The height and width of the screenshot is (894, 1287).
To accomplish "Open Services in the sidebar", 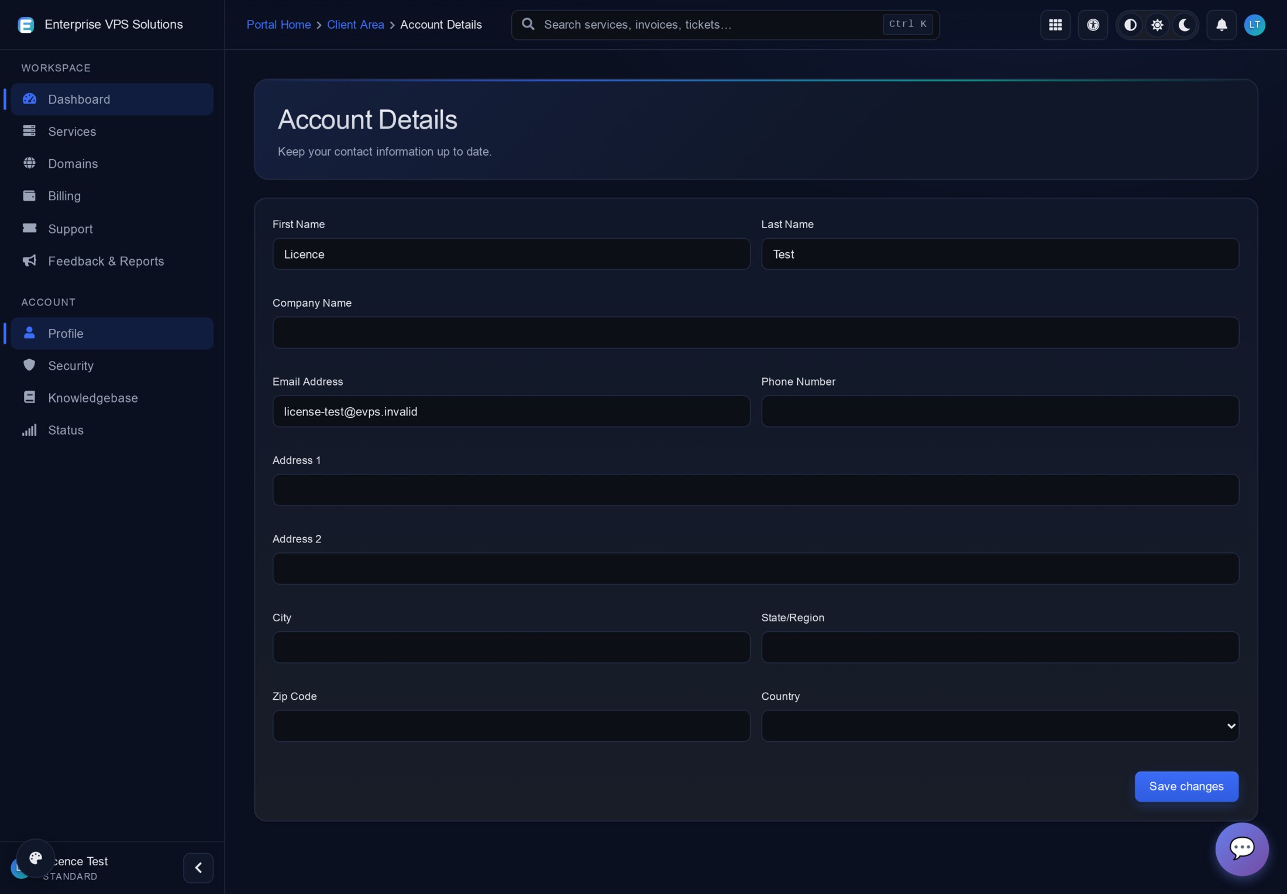I will point(112,131).
